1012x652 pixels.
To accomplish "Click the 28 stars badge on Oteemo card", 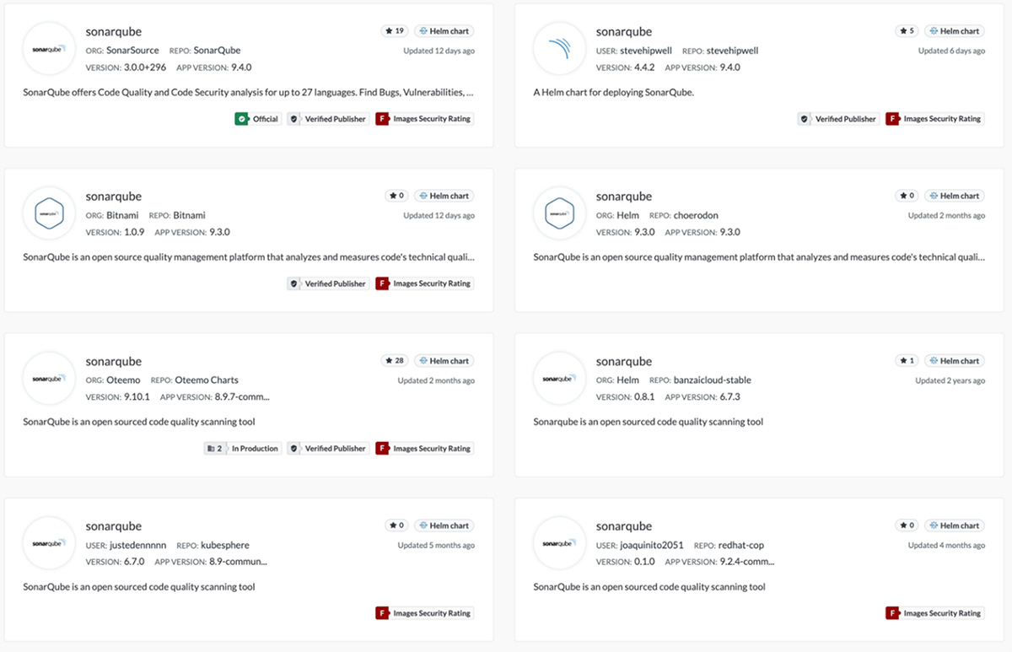I will (395, 361).
